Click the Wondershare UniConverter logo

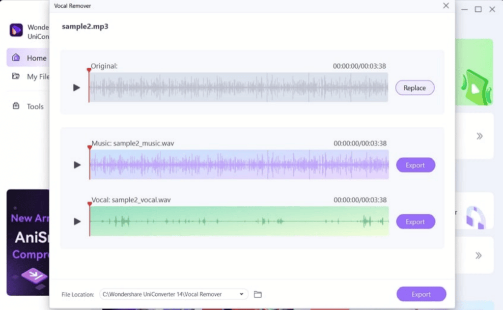tap(17, 30)
